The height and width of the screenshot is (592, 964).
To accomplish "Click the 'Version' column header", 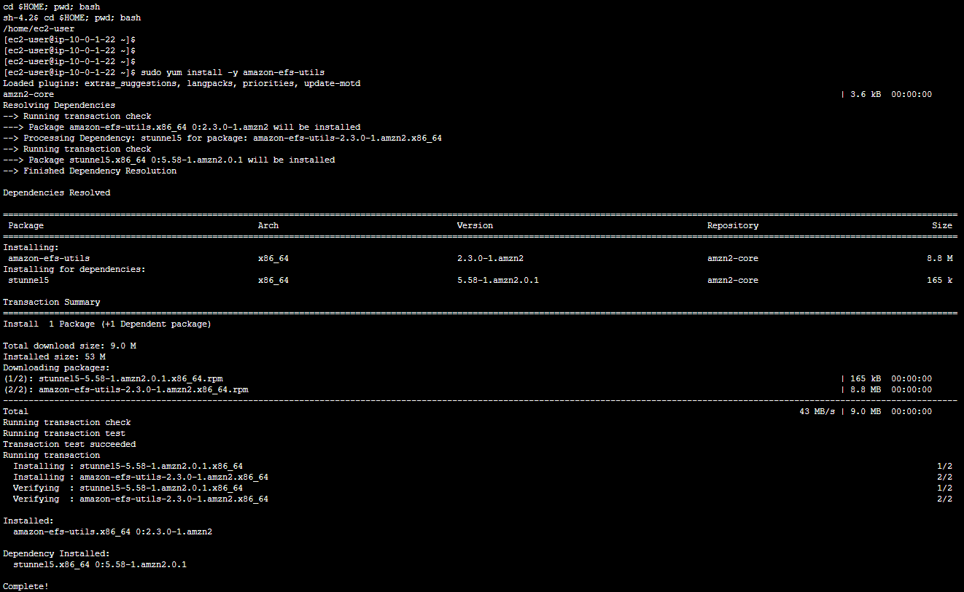I will pyautogui.click(x=475, y=225).
